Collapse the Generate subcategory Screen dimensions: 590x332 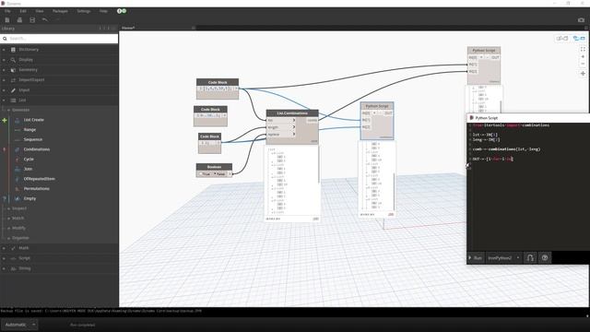[x=8, y=110]
